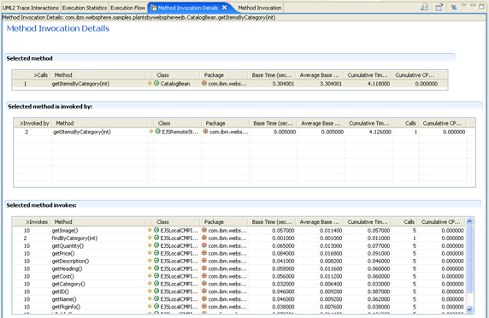489x318 pixels.
Task: Click the Open Source toolbar icon
Action: [424, 7]
